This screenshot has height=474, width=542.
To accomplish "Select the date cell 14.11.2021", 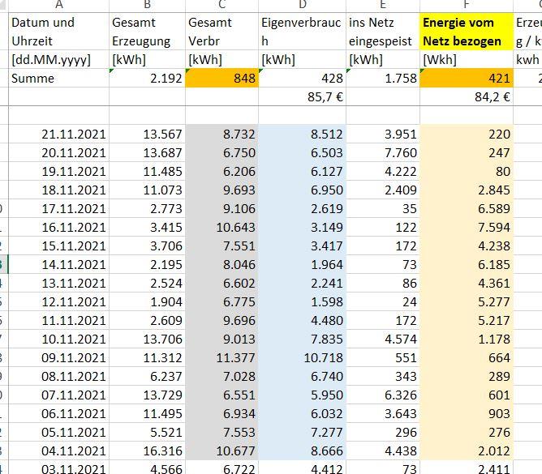I will click(x=58, y=264).
